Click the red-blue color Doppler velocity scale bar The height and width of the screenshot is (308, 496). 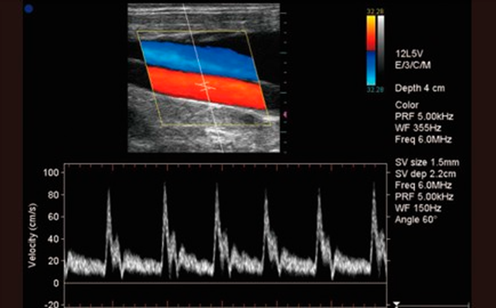[x=371, y=50]
